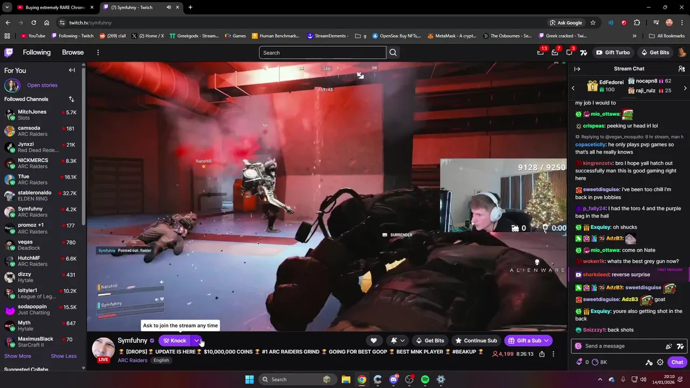Open stories avatar in sidebar
Screen dimensions: 690x388
[x=12, y=85]
